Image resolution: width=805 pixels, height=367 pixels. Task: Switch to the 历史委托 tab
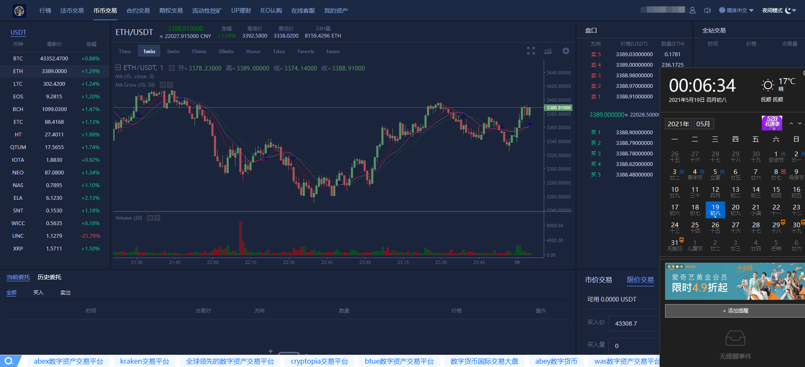click(x=49, y=277)
